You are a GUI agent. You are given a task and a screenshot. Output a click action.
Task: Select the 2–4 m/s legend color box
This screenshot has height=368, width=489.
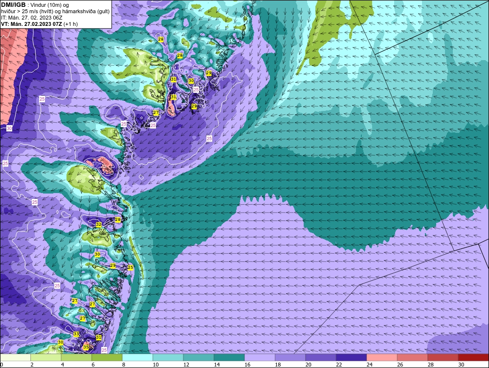(46, 357)
